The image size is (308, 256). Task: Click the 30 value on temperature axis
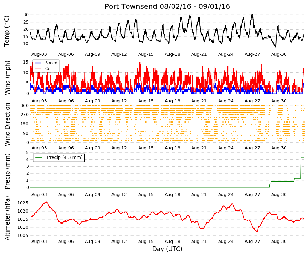point(26,15)
